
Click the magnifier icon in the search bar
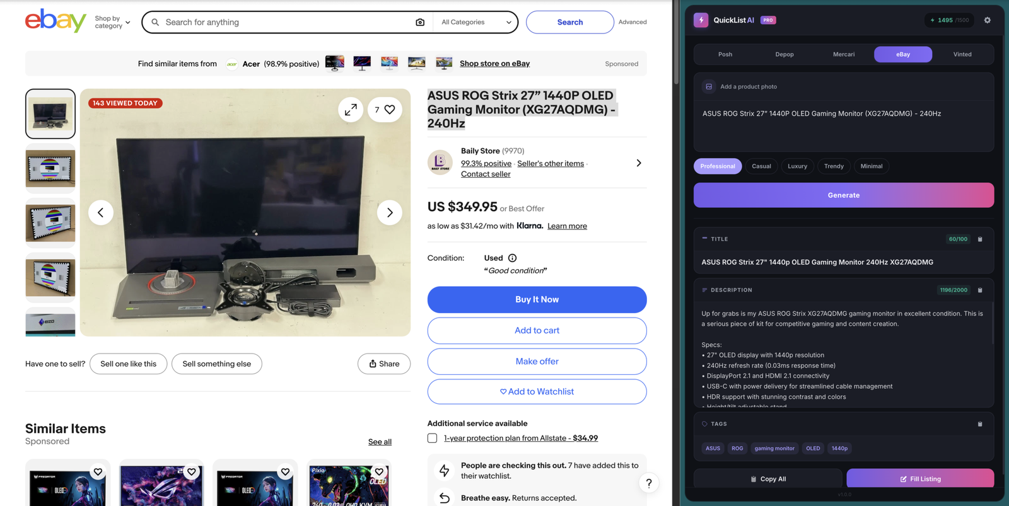point(155,22)
